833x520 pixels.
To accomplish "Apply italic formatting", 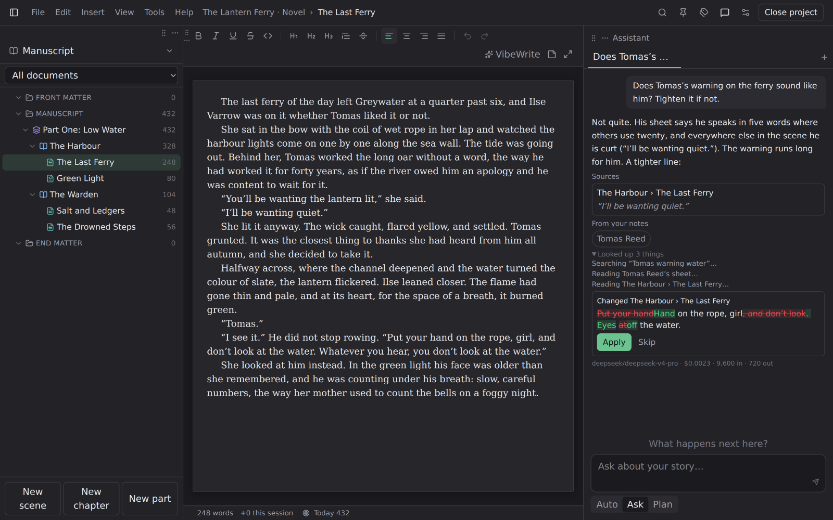I will point(216,36).
